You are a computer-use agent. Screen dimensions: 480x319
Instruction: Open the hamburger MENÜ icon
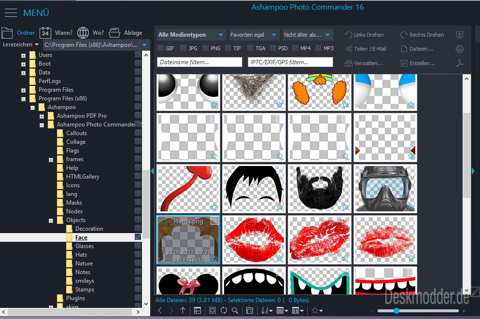(11, 13)
